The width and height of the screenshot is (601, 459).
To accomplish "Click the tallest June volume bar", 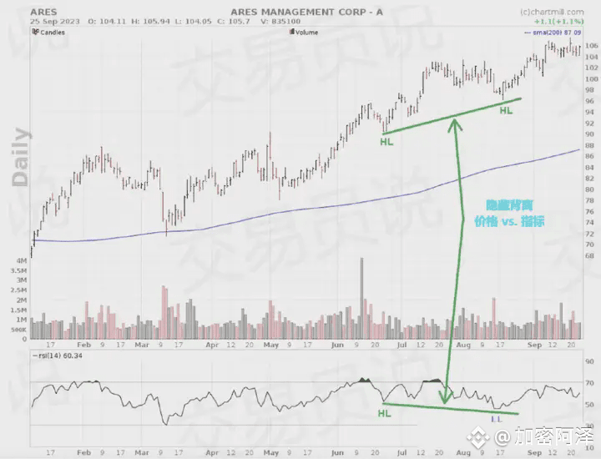I will (361, 299).
